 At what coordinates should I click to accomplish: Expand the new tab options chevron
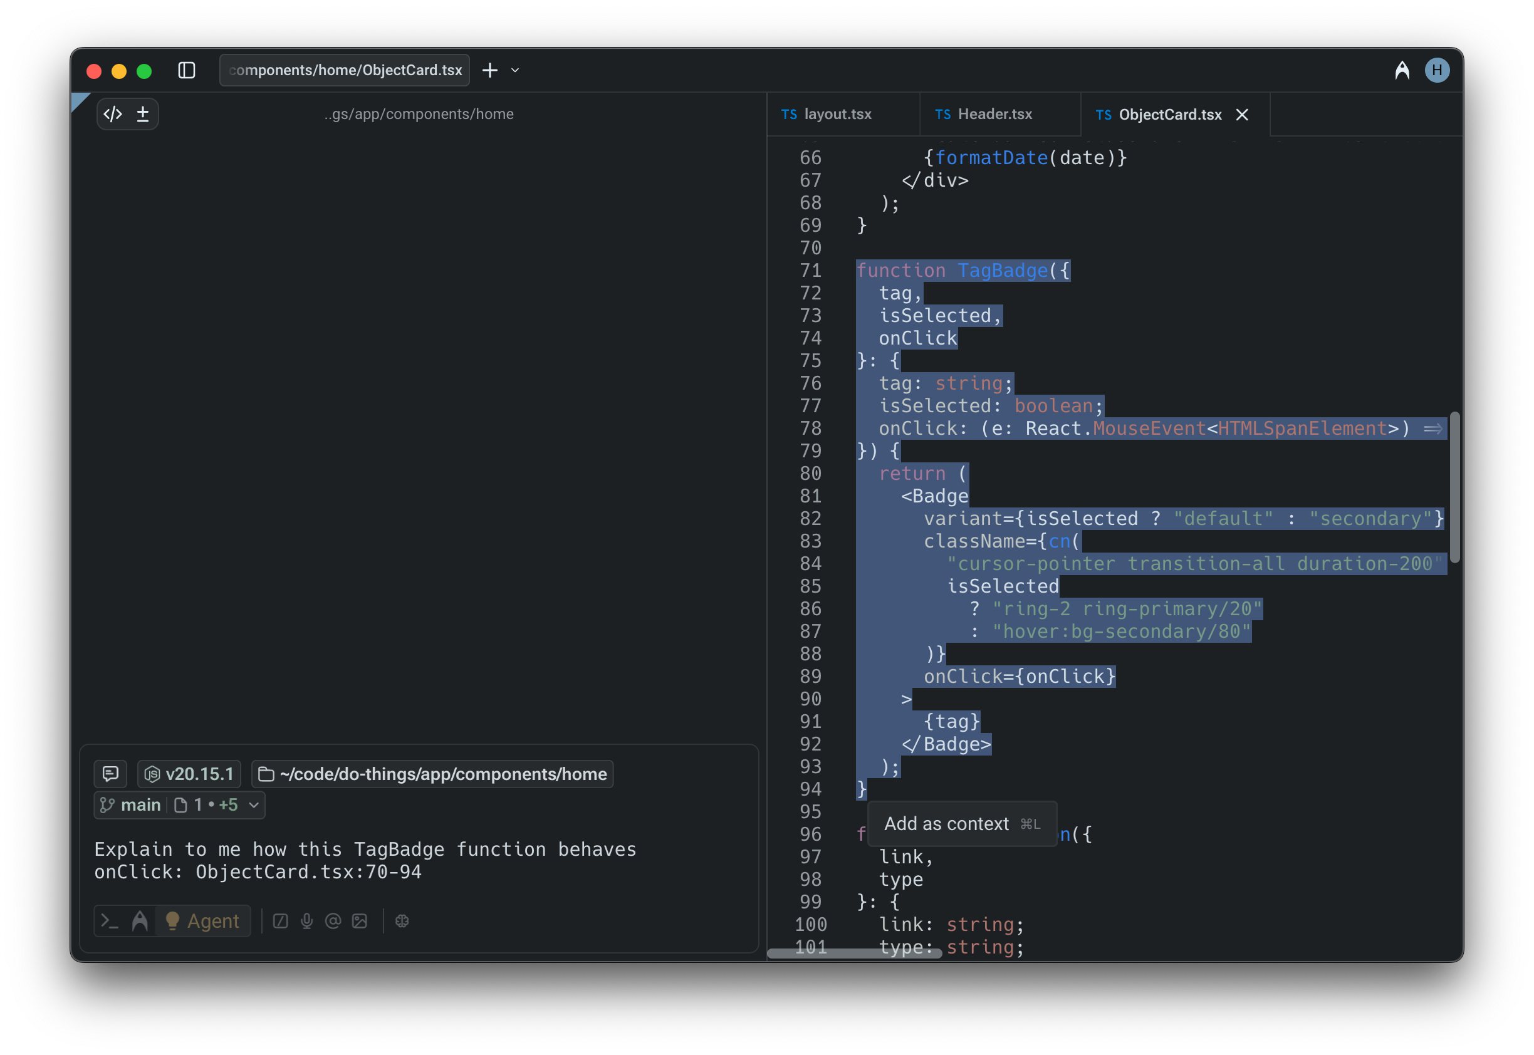click(515, 70)
